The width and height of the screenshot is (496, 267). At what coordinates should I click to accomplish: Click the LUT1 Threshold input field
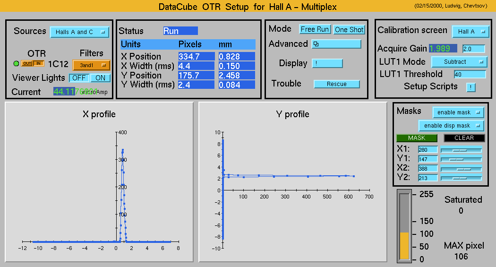click(x=470, y=74)
